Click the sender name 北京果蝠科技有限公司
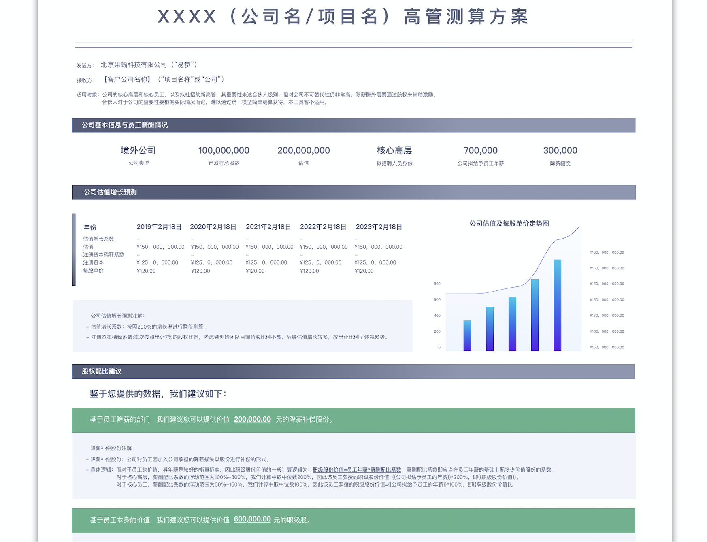707x542 pixels. tap(134, 64)
